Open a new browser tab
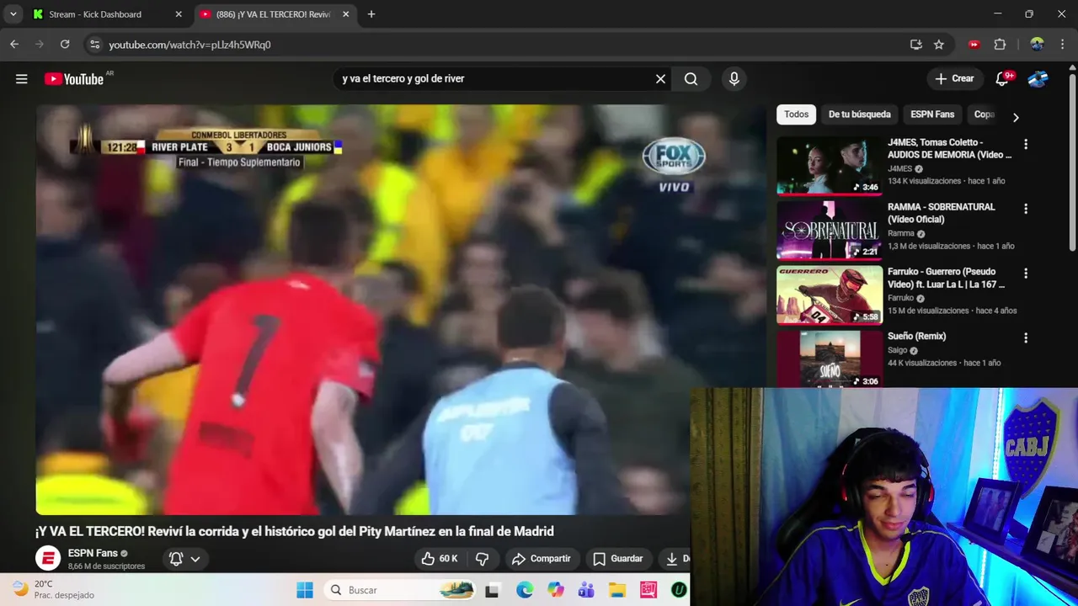 pyautogui.click(x=371, y=14)
